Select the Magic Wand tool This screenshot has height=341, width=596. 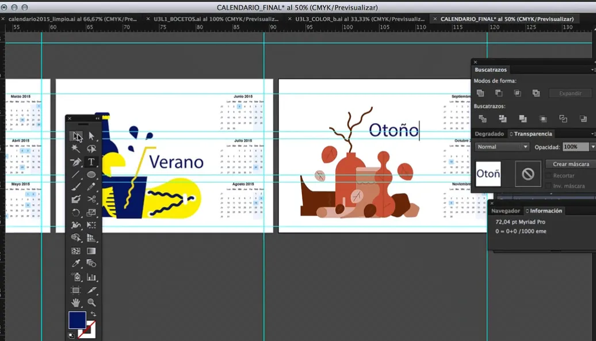(x=75, y=149)
